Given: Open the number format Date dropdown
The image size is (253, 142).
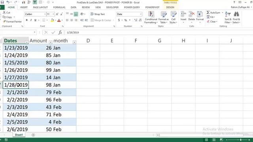Looking at the screenshot, I should click(141, 14).
